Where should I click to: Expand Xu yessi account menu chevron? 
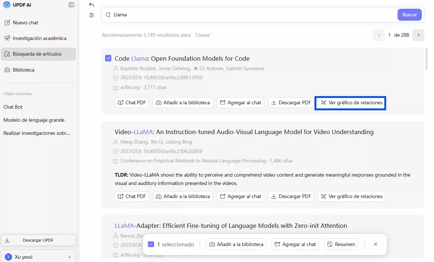[69, 257]
